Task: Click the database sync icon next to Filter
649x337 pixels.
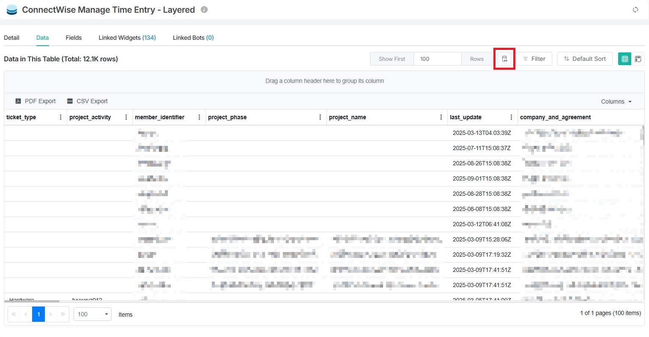Action: [x=504, y=59]
